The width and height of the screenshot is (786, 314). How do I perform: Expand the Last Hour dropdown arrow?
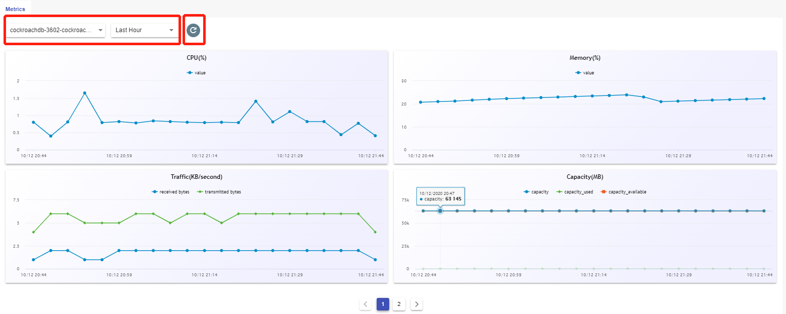pyautogui.click(x=171, y=30)
